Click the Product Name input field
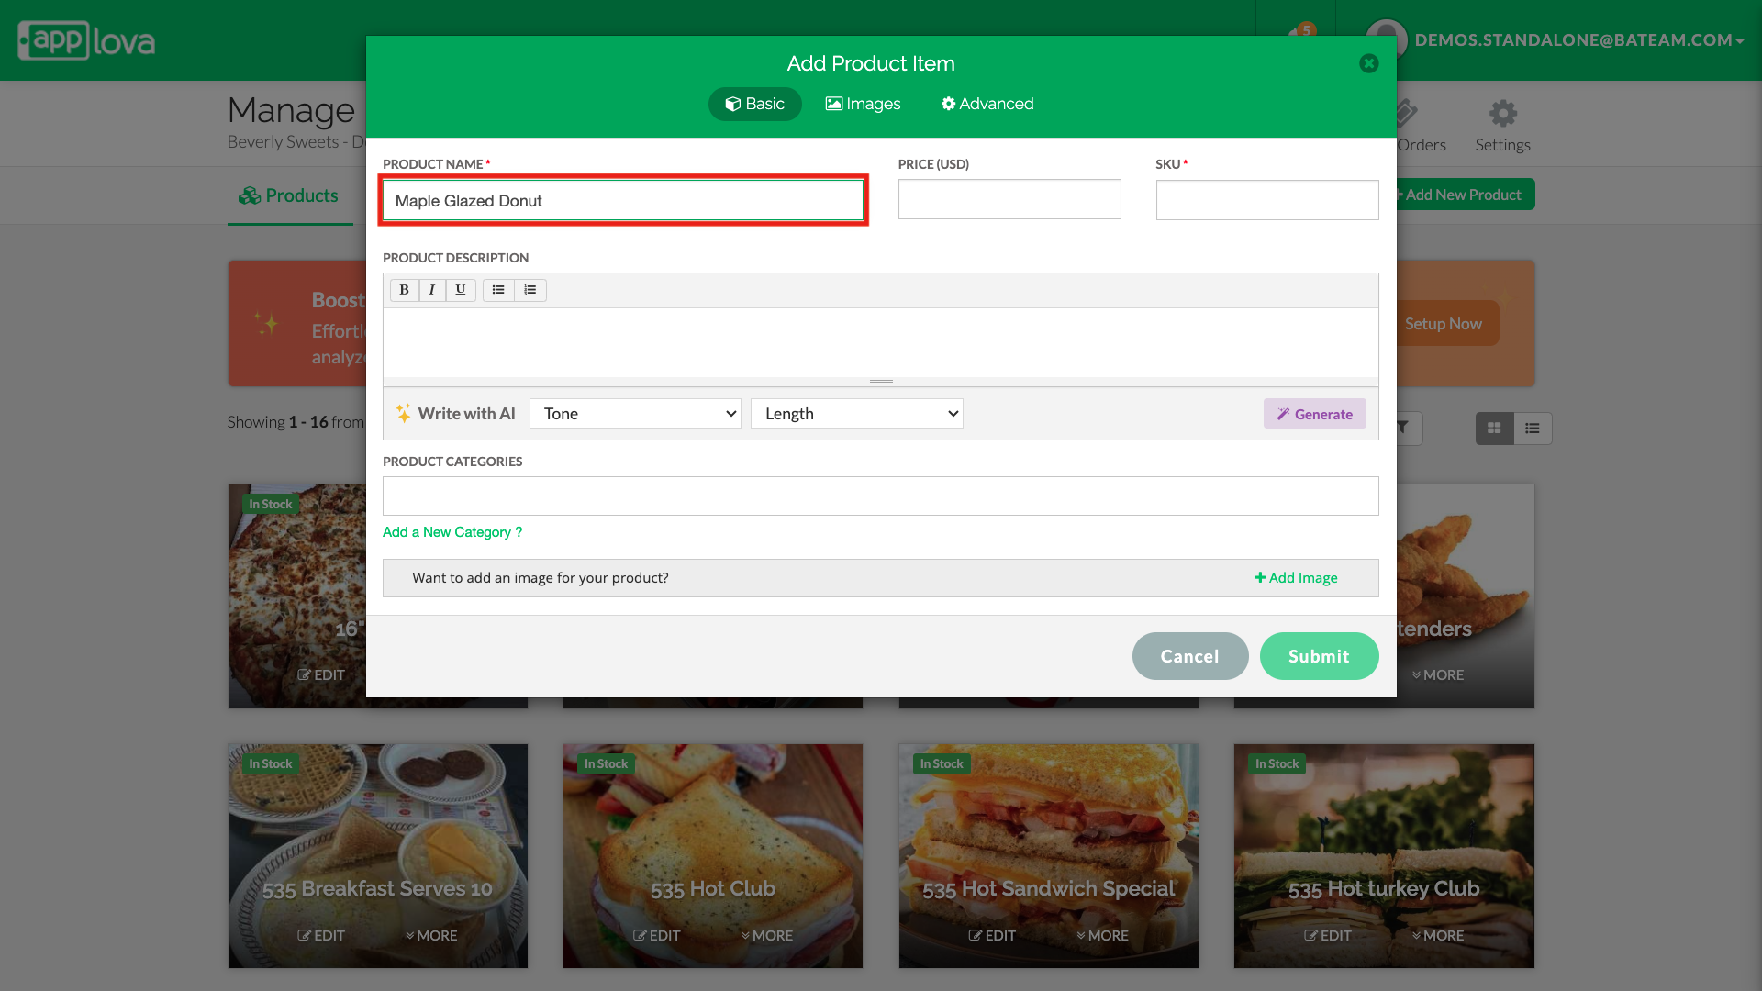Screen dimensions: 1762x991 pyautogui.click(x=623, y=200)
